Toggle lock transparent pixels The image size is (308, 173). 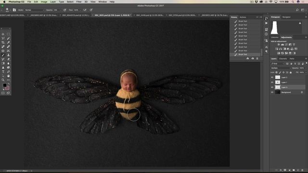277,73
